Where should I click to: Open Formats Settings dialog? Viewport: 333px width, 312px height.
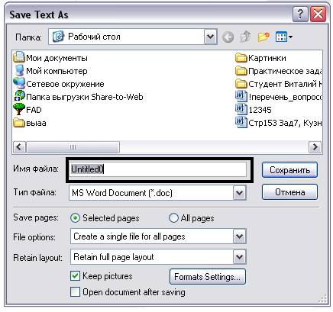208,277
